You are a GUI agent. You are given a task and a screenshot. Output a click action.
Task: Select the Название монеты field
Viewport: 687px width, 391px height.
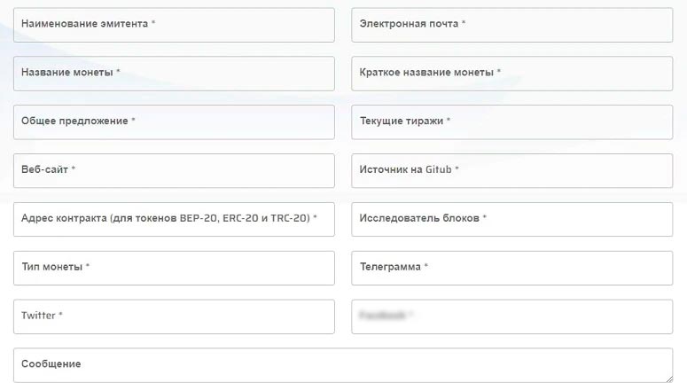tap(174, 74)
